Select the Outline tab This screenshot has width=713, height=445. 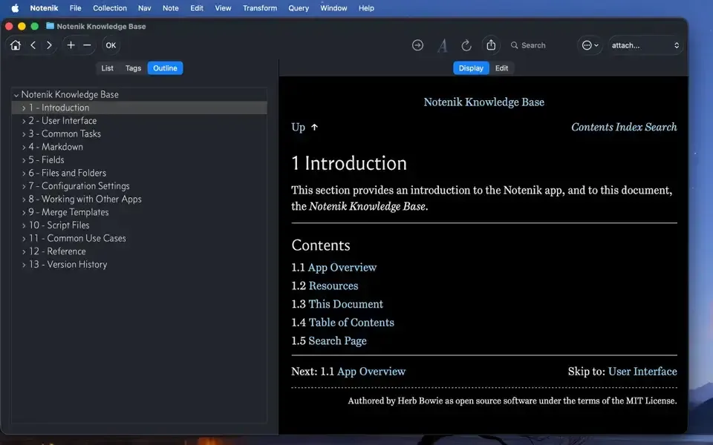[x=165, y=68]
